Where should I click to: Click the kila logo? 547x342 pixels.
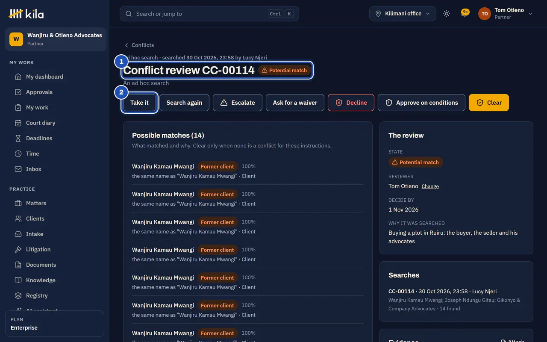[x=26, y=14]
